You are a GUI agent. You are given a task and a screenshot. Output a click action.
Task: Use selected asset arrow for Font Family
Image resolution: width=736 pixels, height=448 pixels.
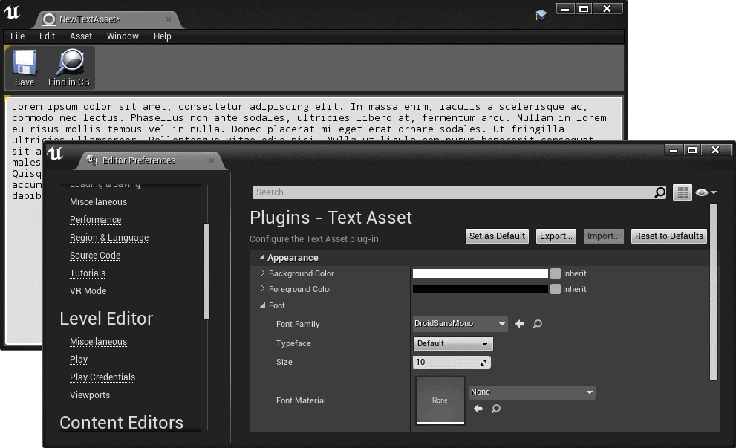coord(520,324)
